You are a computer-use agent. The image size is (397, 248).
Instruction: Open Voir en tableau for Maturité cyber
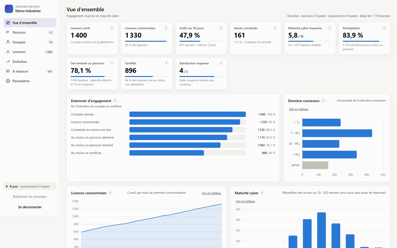click(245, 201)
